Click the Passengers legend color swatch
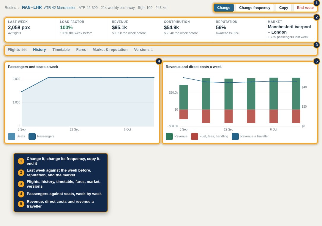322x226 pixels. pyautogui.click(x=32, y=136)
